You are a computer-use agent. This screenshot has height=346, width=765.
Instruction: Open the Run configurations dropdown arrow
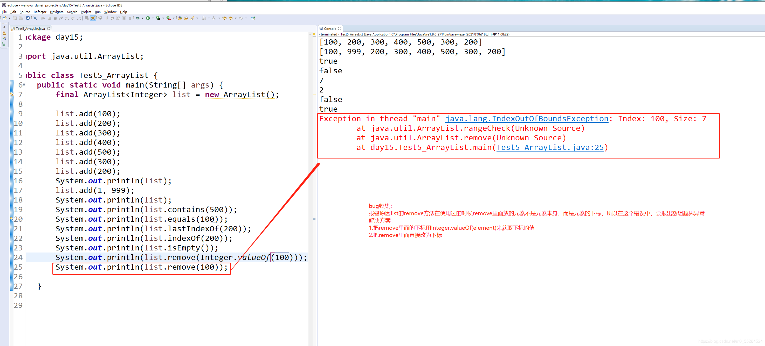coord(153,18)
